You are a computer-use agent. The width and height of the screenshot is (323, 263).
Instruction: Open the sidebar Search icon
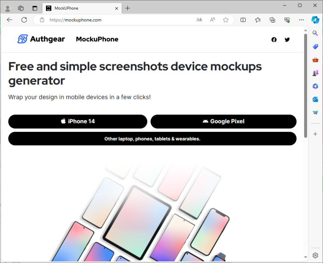click(x=315, y=33)
